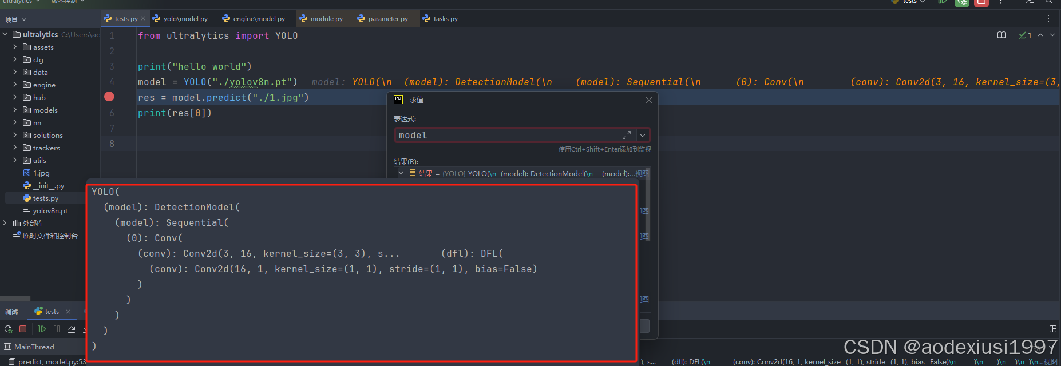
Task: Expand the assets folder
Action: pyautogui.click(x=15, y=47)
